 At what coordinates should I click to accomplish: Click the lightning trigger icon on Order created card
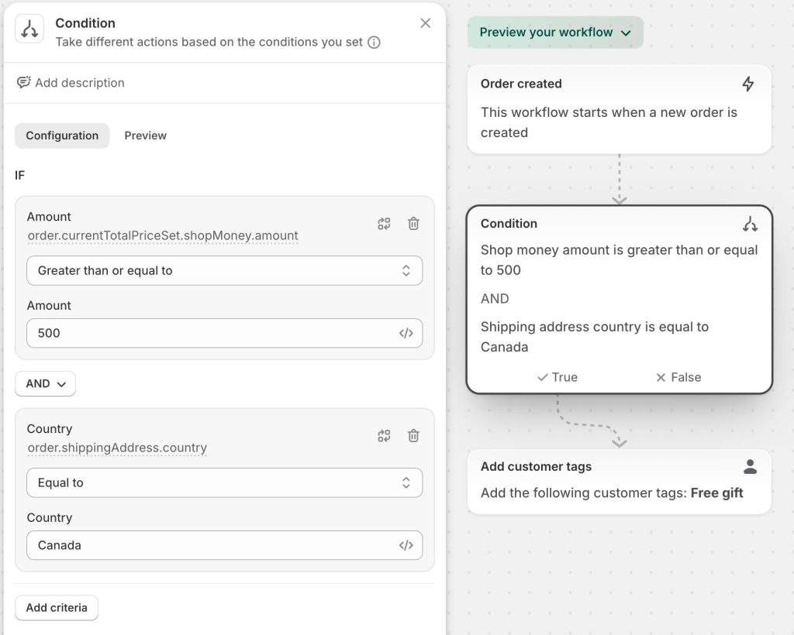click(x=748, y=84)
